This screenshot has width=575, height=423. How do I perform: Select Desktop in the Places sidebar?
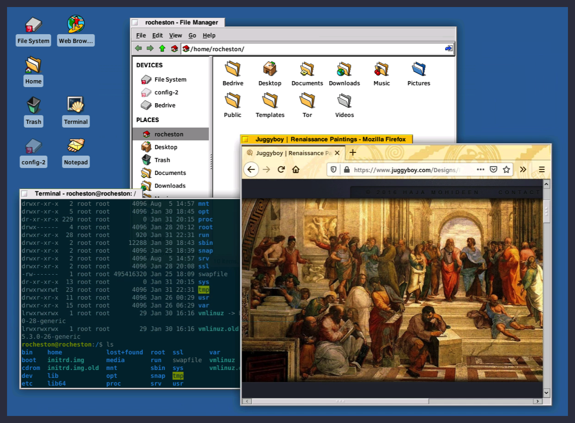tap(171, 147)
